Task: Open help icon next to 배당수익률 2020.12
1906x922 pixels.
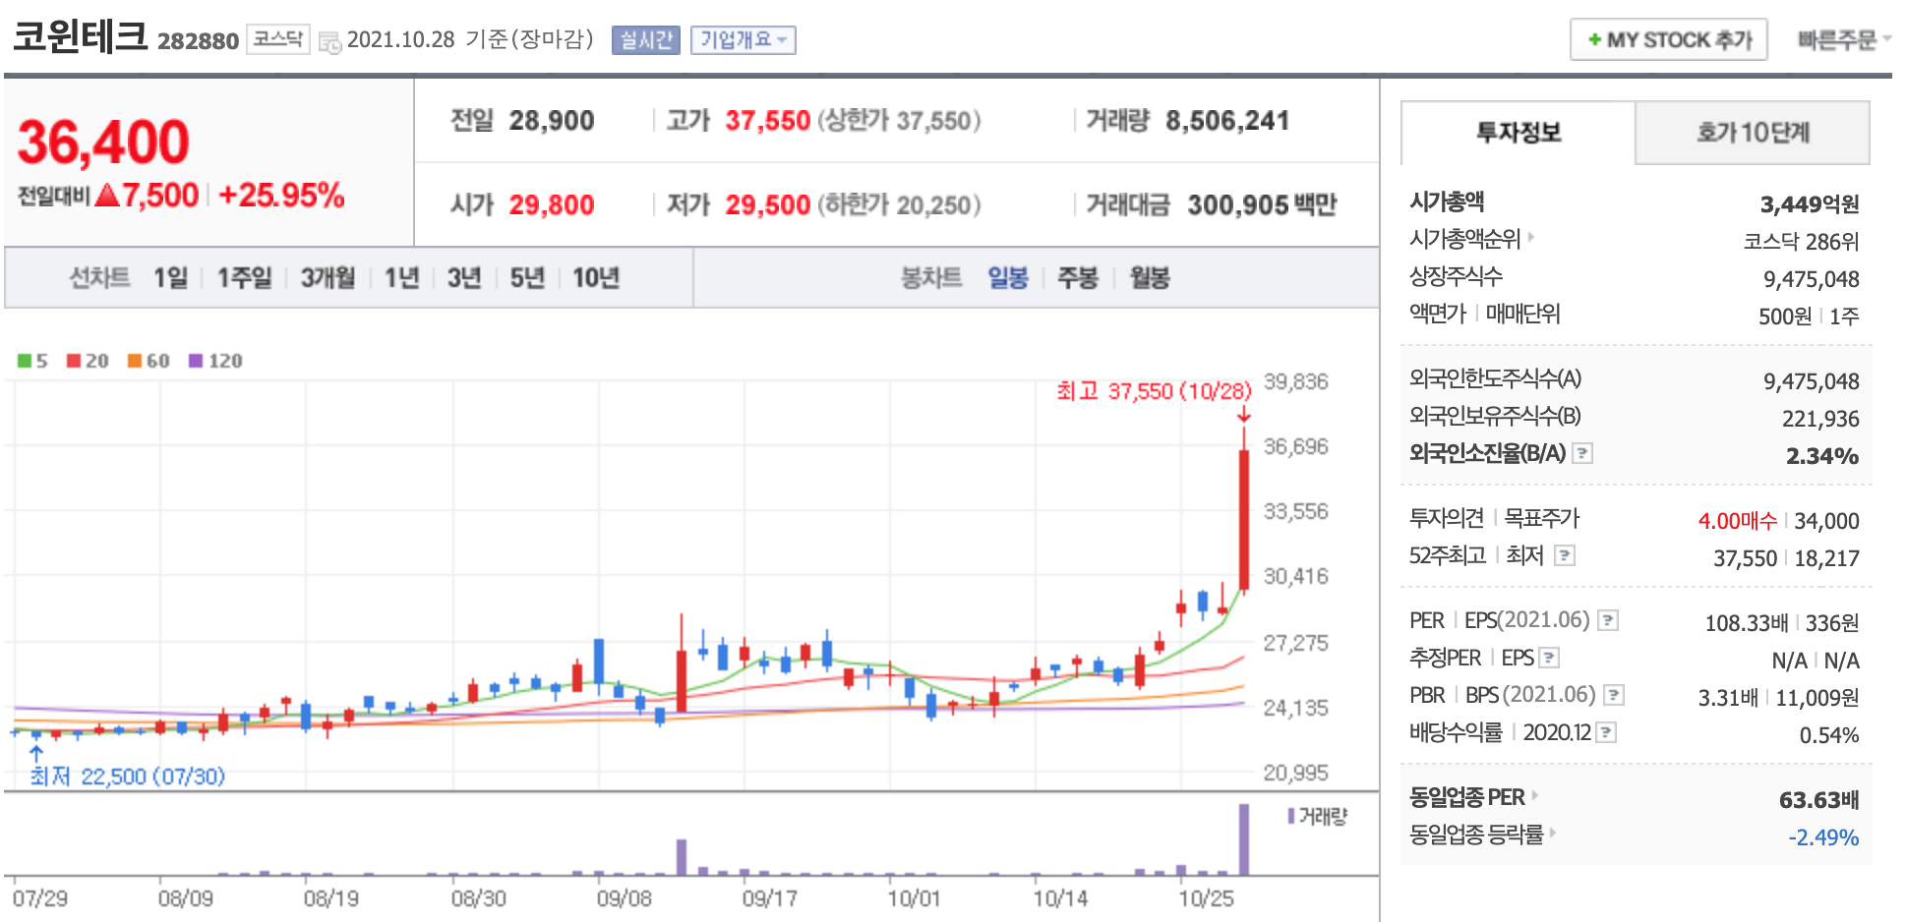Action: point(1606,732)
